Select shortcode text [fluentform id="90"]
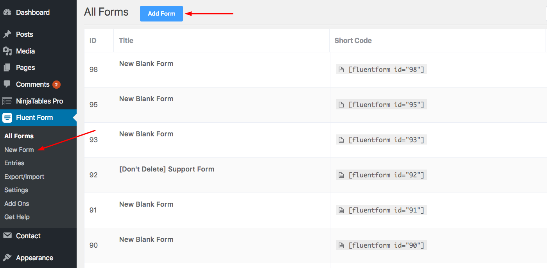The width and height of the screenshot is (547, 268). point(386,245)
